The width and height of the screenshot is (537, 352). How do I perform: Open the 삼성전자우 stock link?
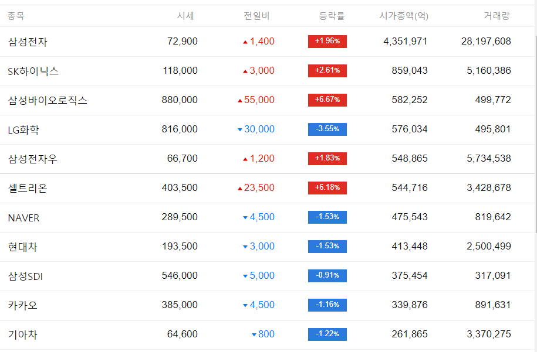click(x=32, y=159)
